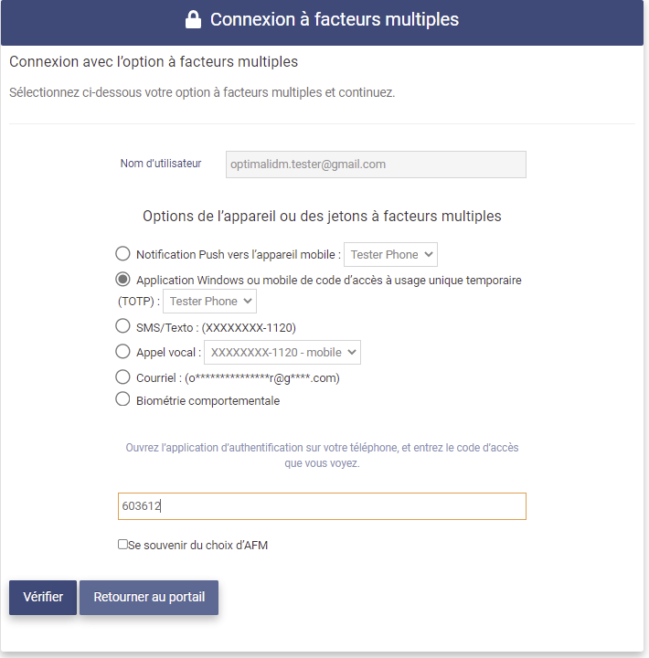Expand the Appel vocal phone number dropdown
The image size is (649, 658).
pos(282,352)
